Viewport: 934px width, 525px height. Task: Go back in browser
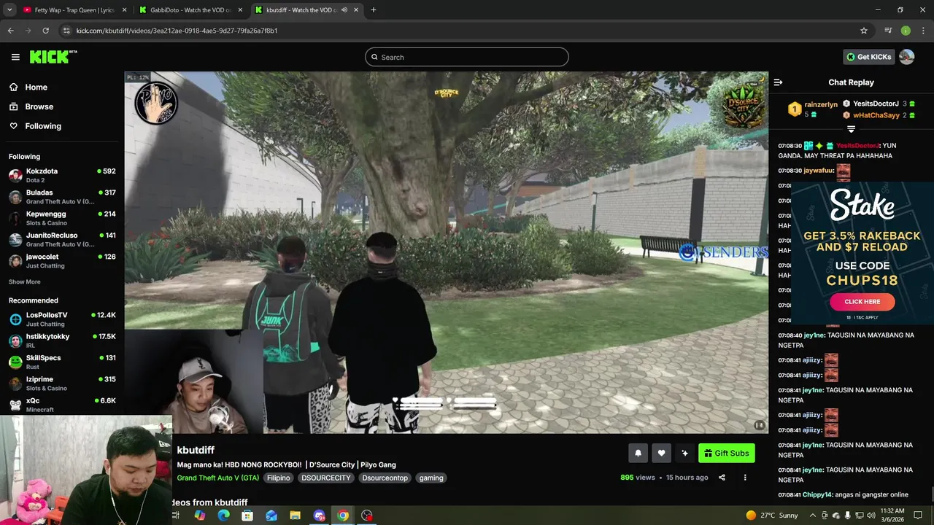click(x=10, y=31)
